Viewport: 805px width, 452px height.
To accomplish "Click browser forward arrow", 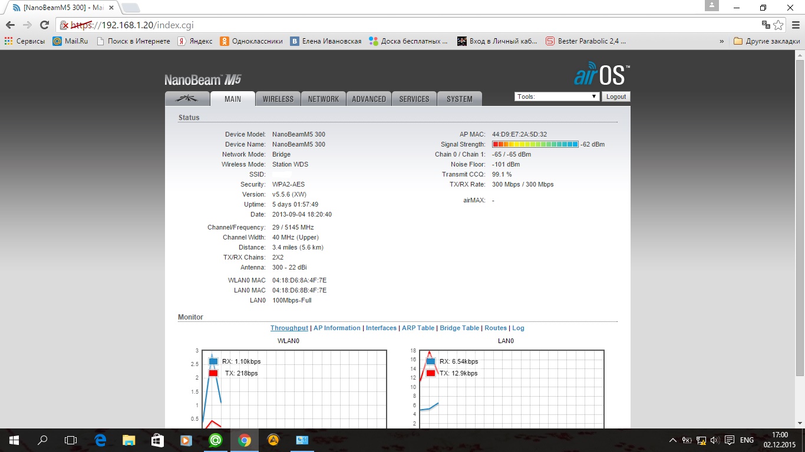I will 27,25.
